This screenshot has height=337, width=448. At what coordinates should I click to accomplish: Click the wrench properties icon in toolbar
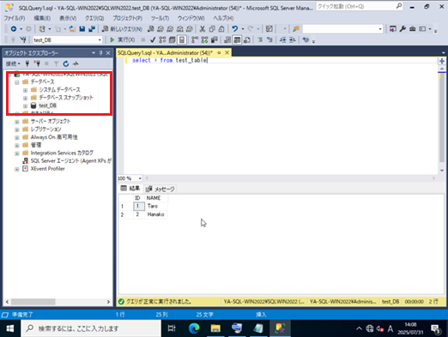(403, 29)
